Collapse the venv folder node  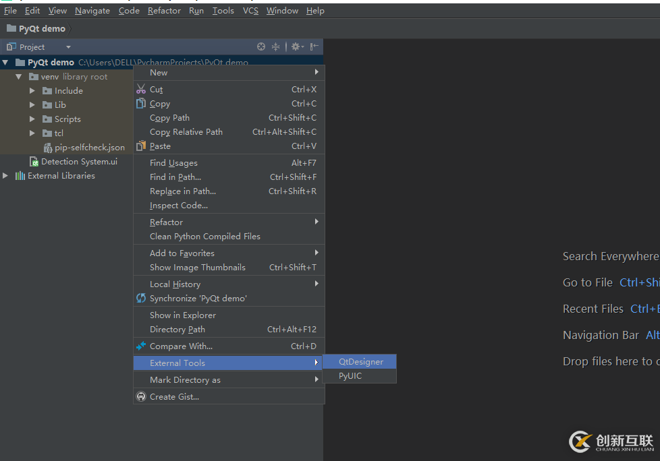(x=18, y=77)
